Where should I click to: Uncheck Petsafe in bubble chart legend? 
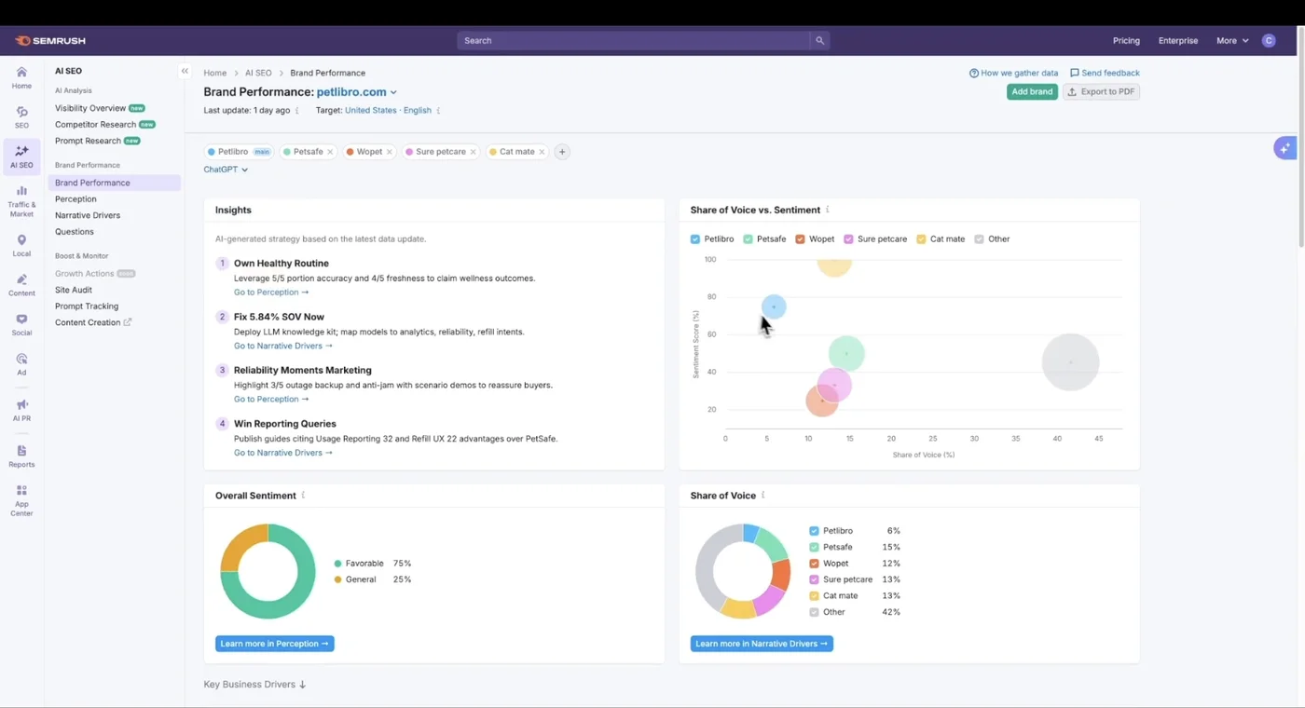click(748, 239)
